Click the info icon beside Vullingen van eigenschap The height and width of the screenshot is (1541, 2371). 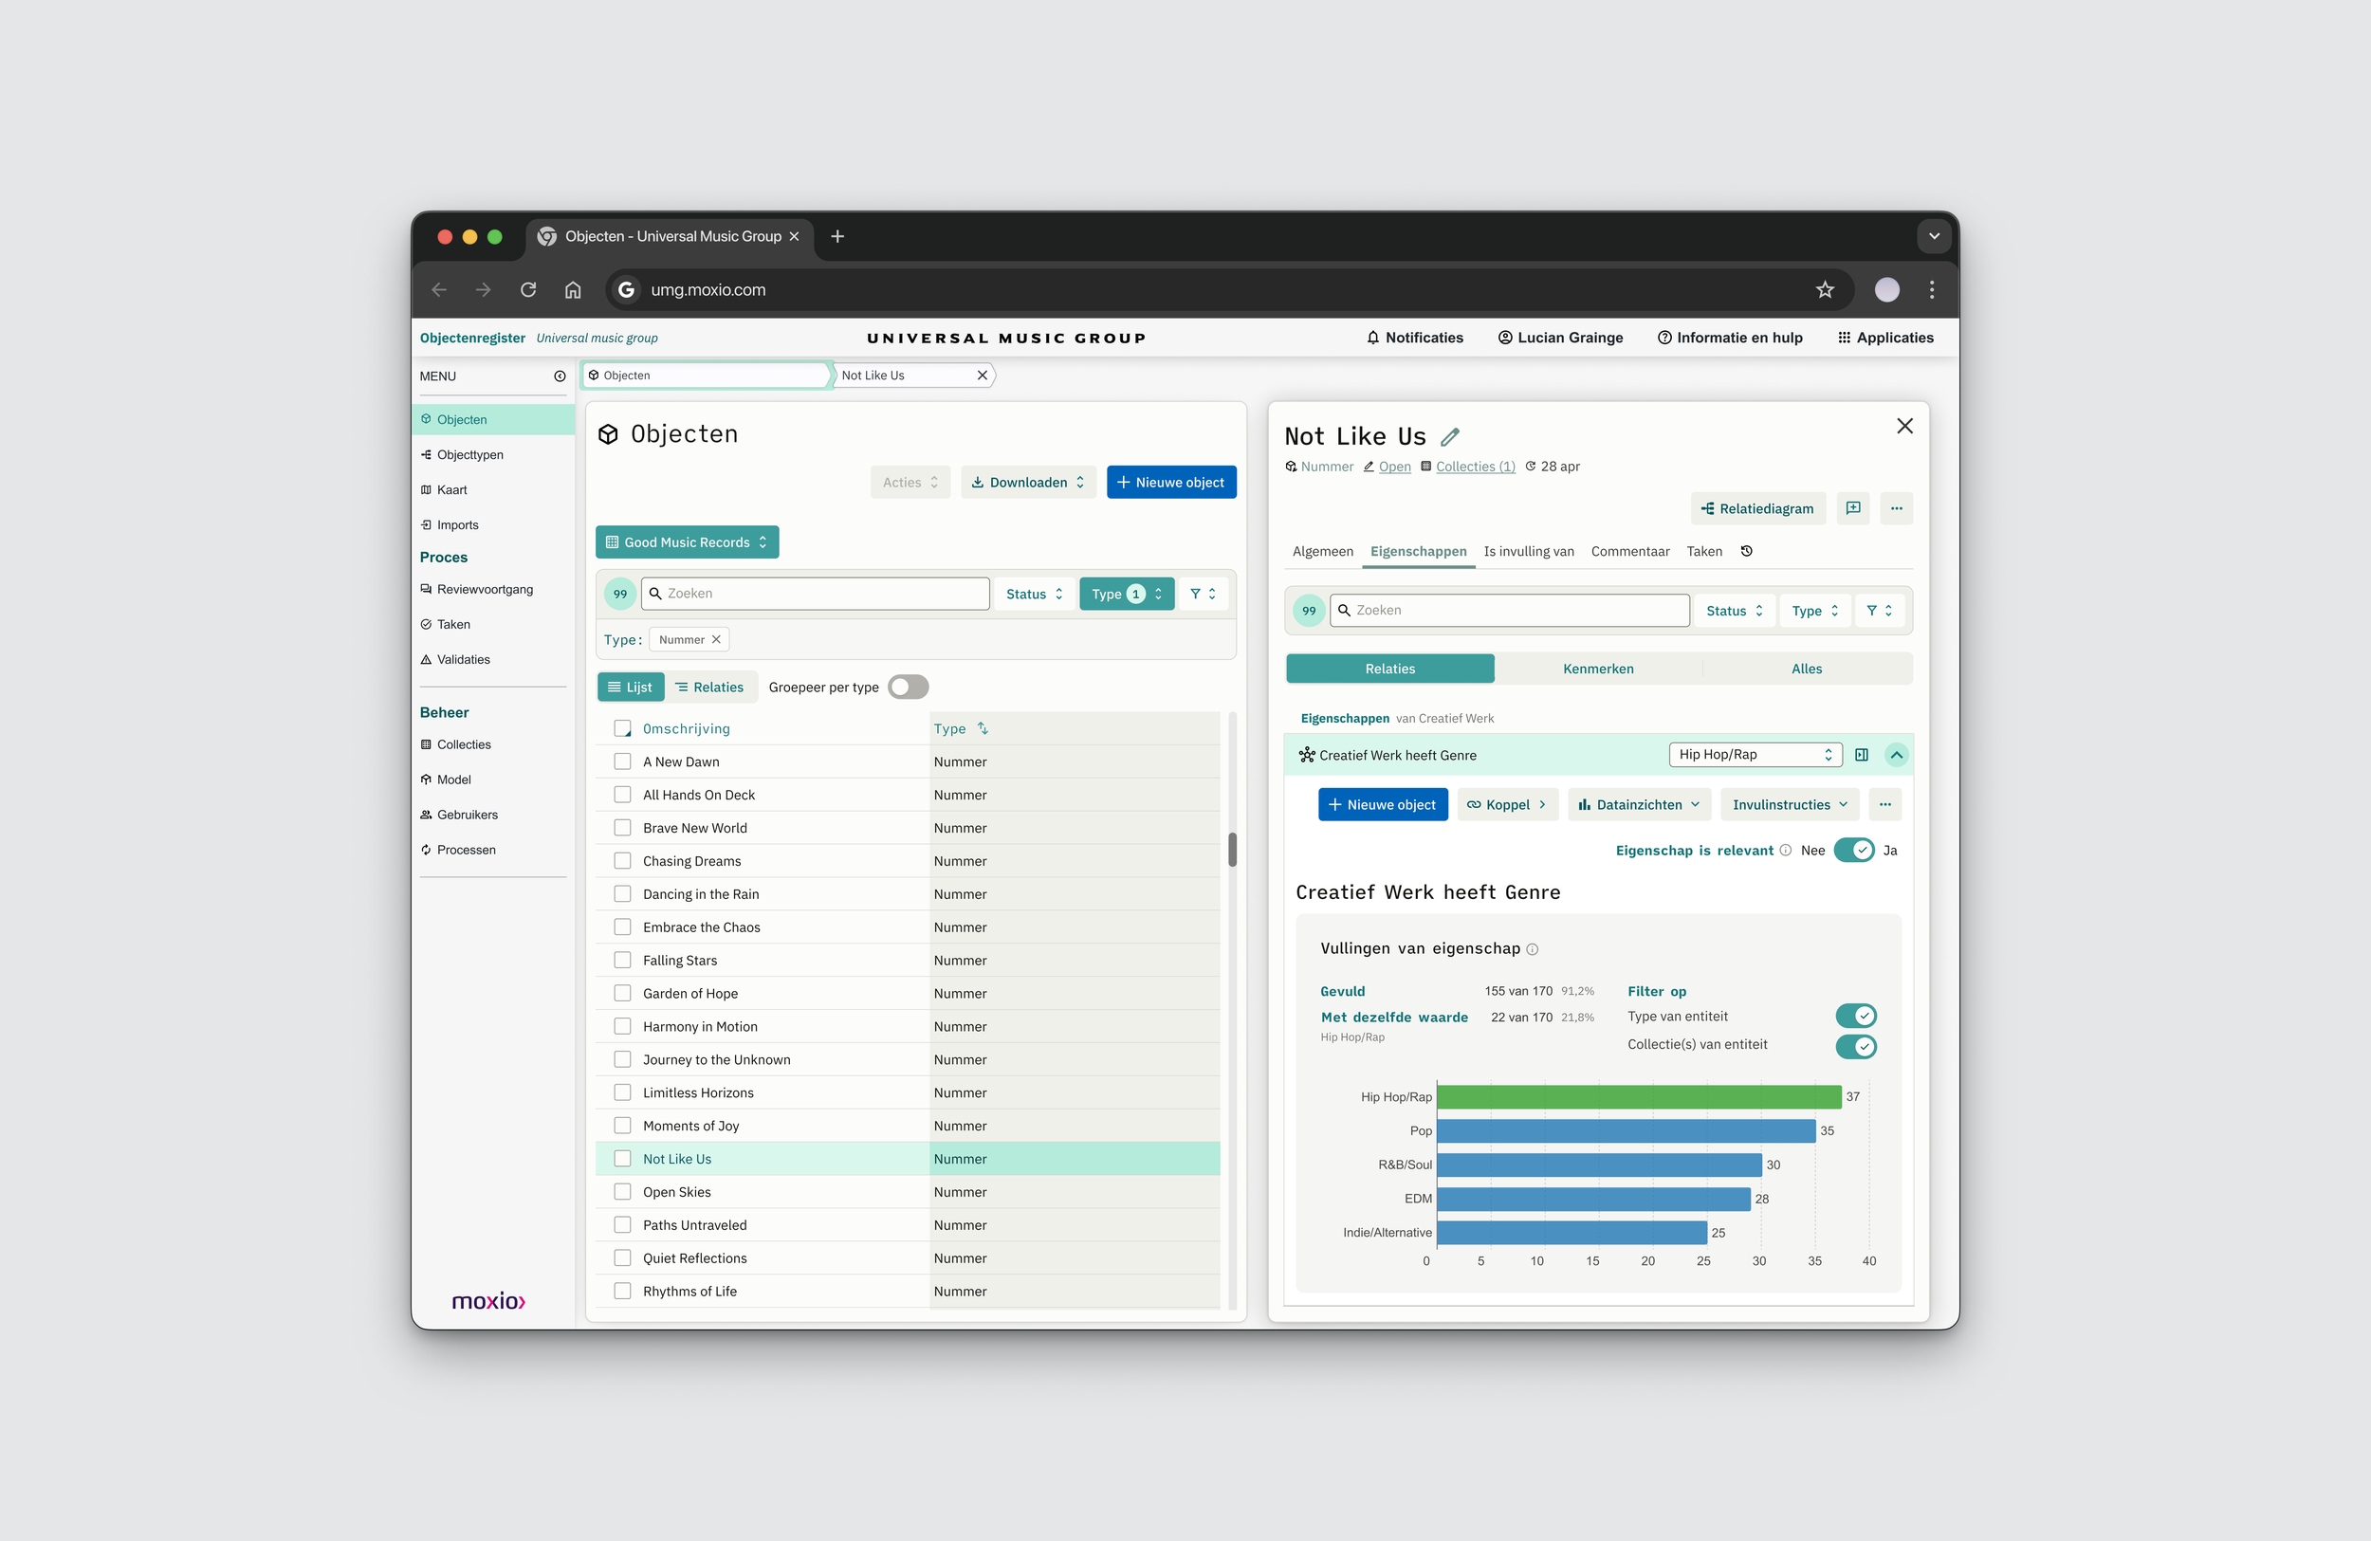point(1533,949)
